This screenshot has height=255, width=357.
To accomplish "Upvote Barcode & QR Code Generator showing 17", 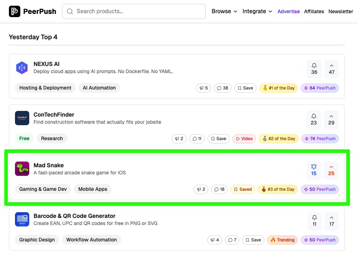I will coord(332,221).
